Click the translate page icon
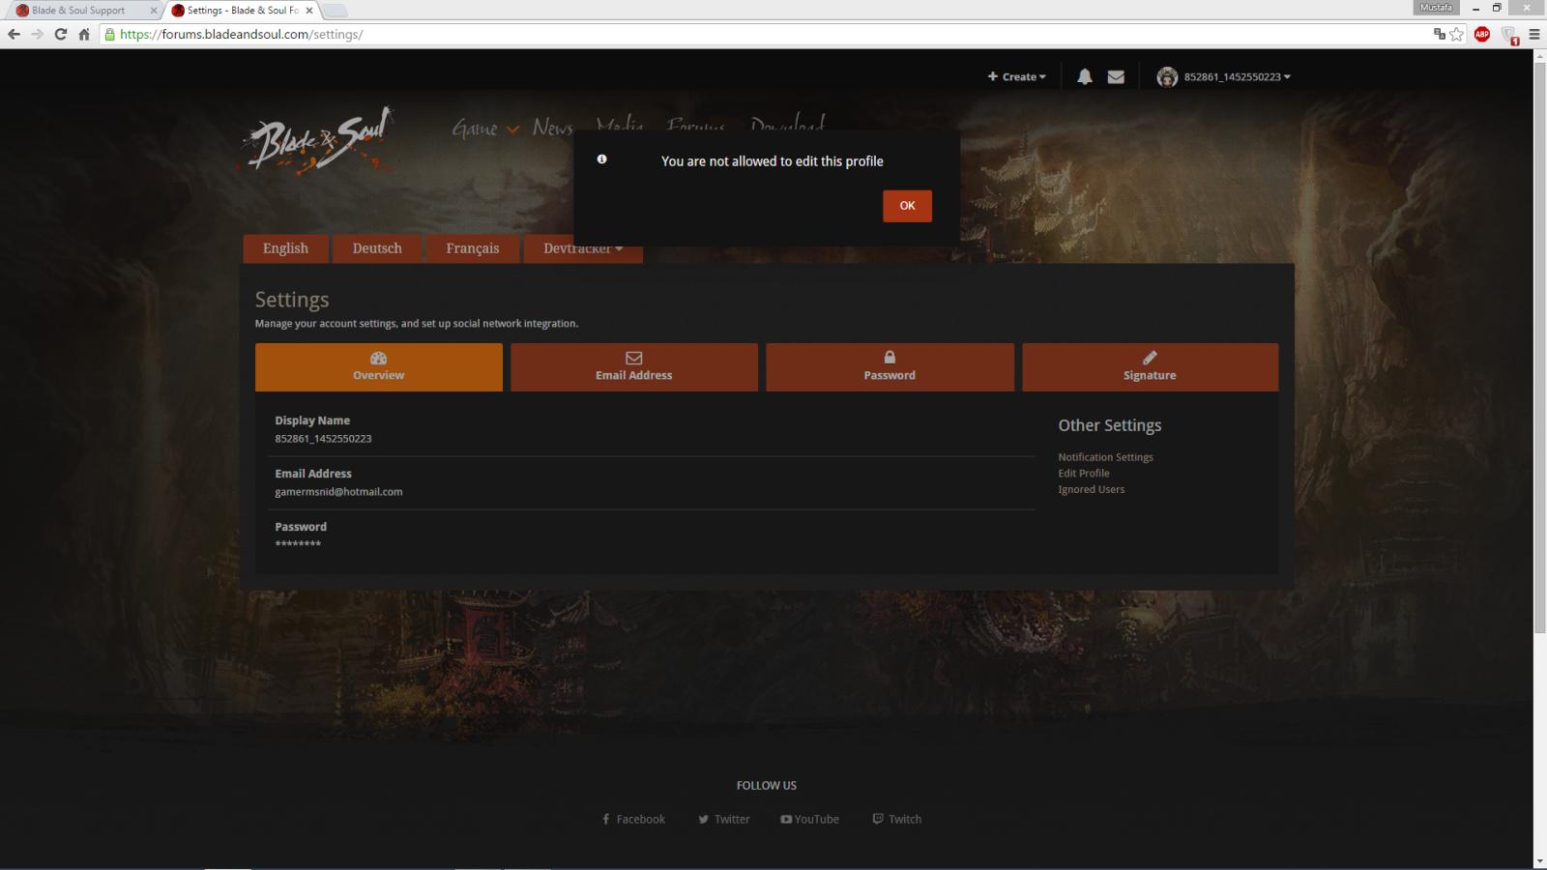The width and height of the screenshot is (1547, 870). point(1440,34)
